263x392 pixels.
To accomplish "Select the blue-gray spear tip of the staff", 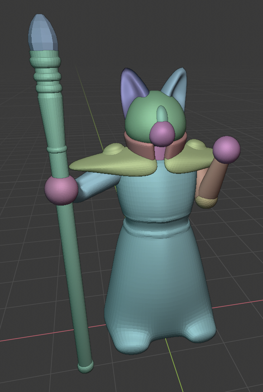I will pos(43,33).
